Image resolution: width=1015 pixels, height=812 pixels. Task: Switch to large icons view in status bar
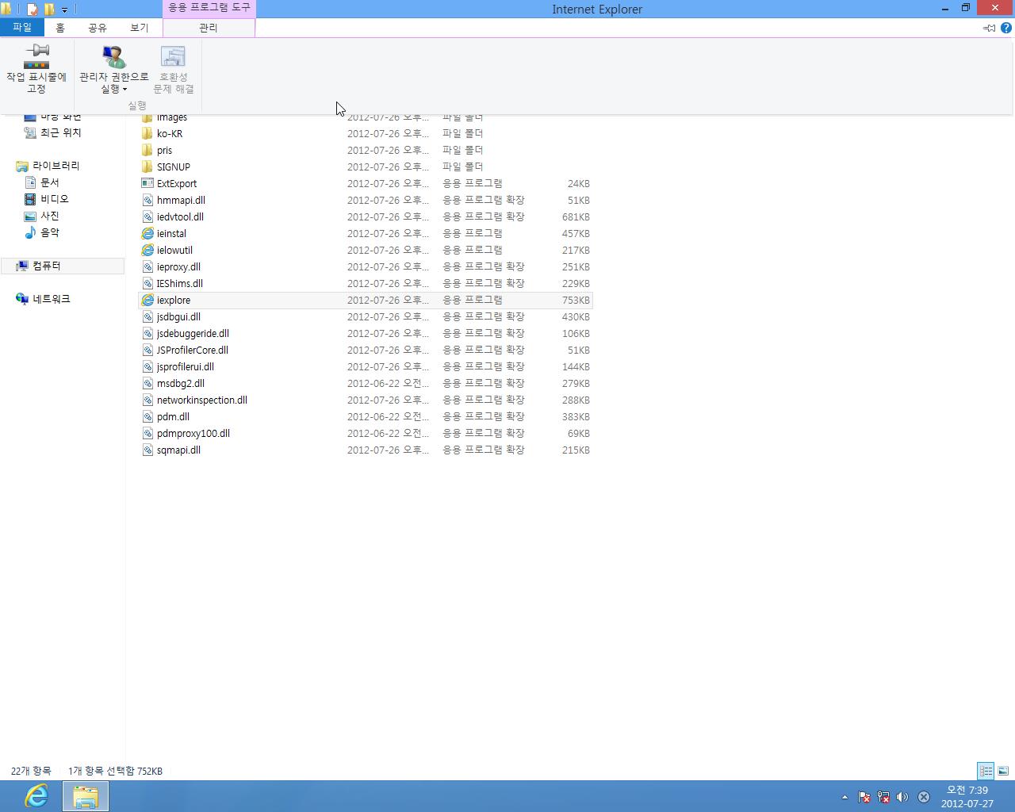[x=1003, y=771]
